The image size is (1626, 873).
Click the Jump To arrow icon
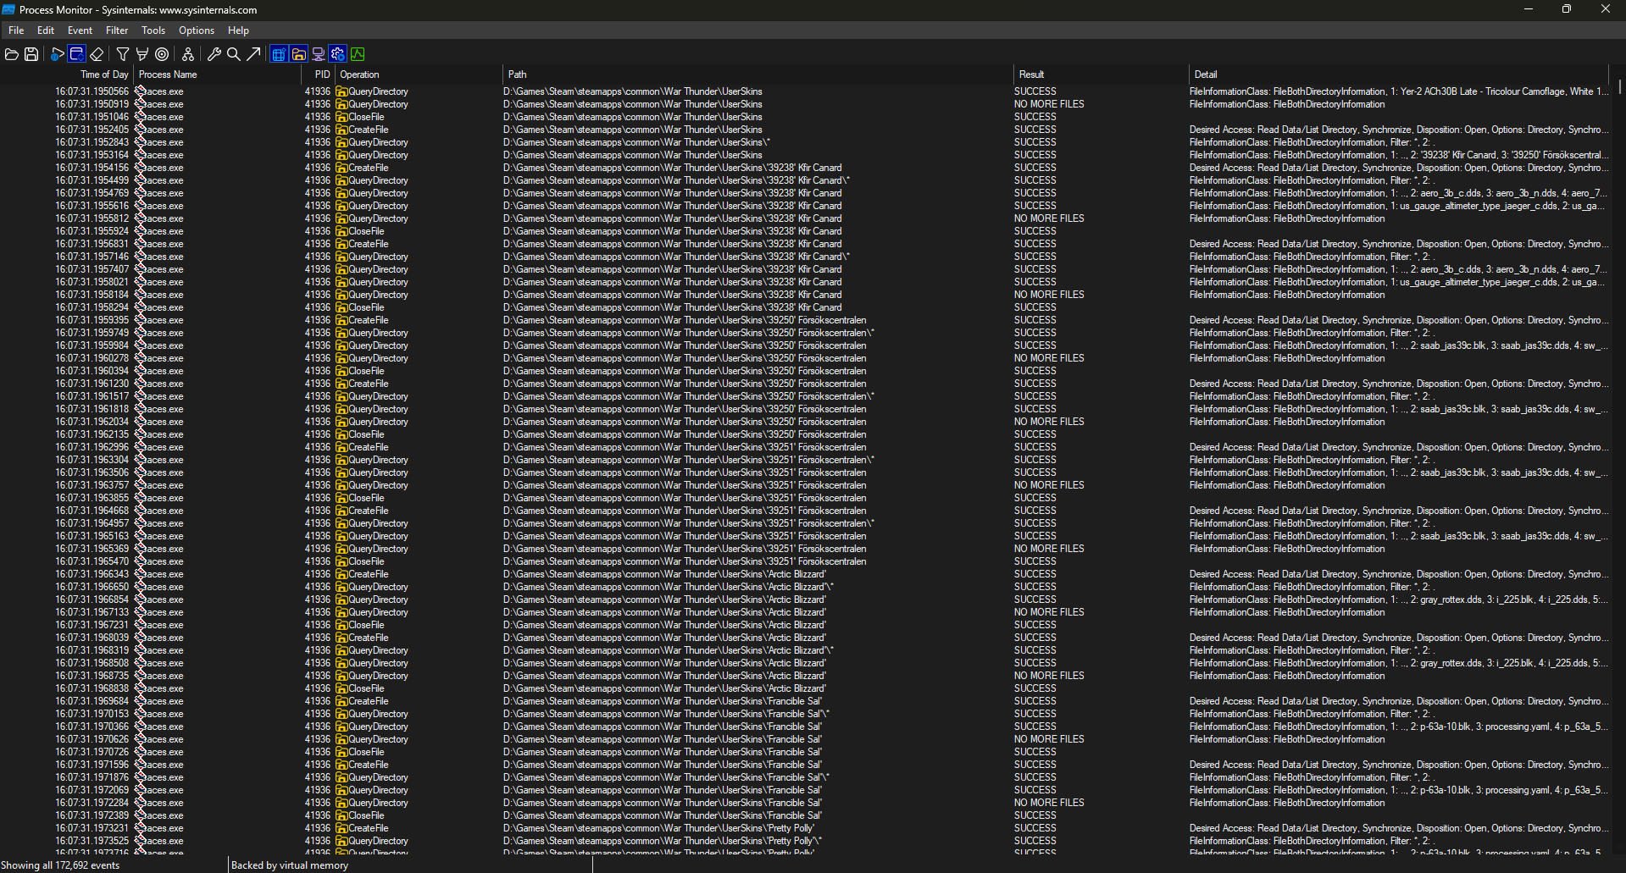coord(253,54)
